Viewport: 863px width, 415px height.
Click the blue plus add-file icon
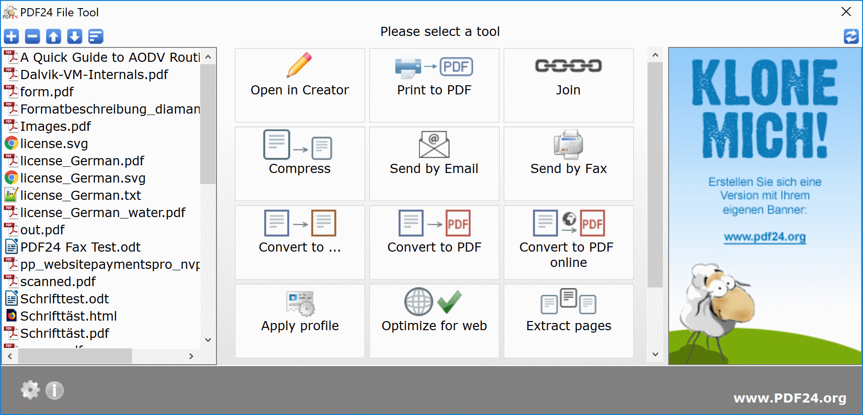point(12,36)
